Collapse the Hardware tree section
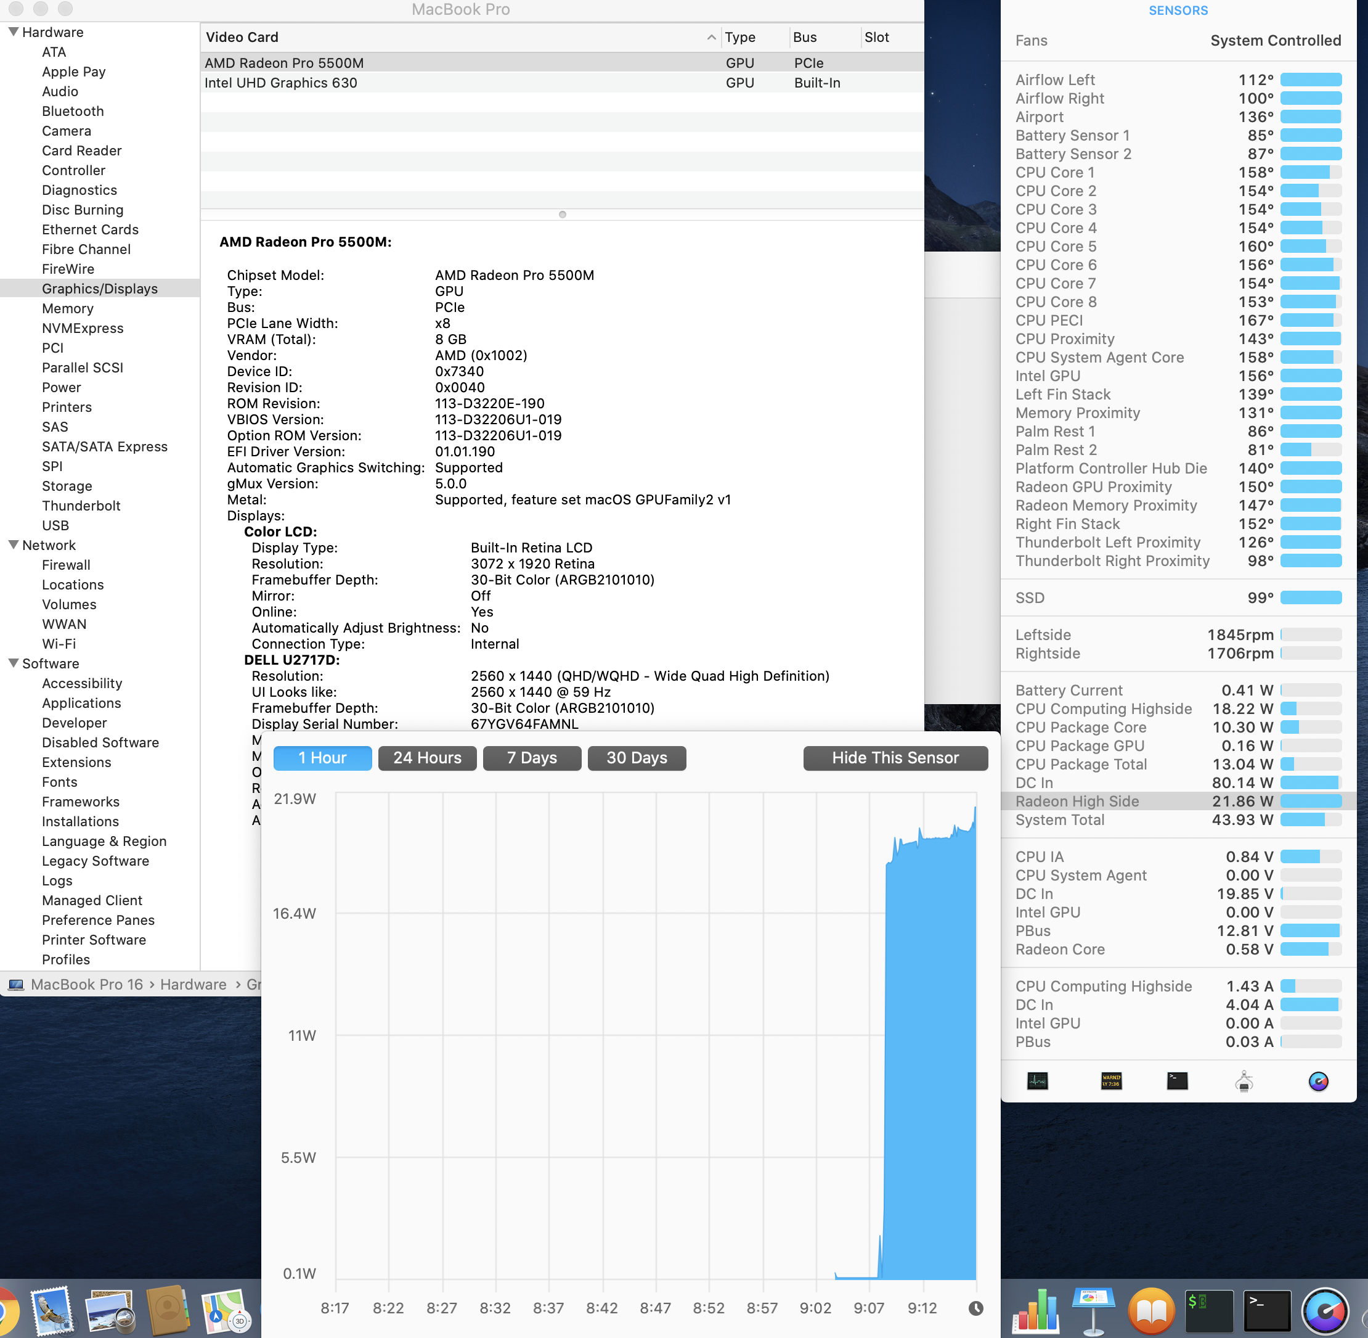 pyautogui.click(x=13, y=31)
